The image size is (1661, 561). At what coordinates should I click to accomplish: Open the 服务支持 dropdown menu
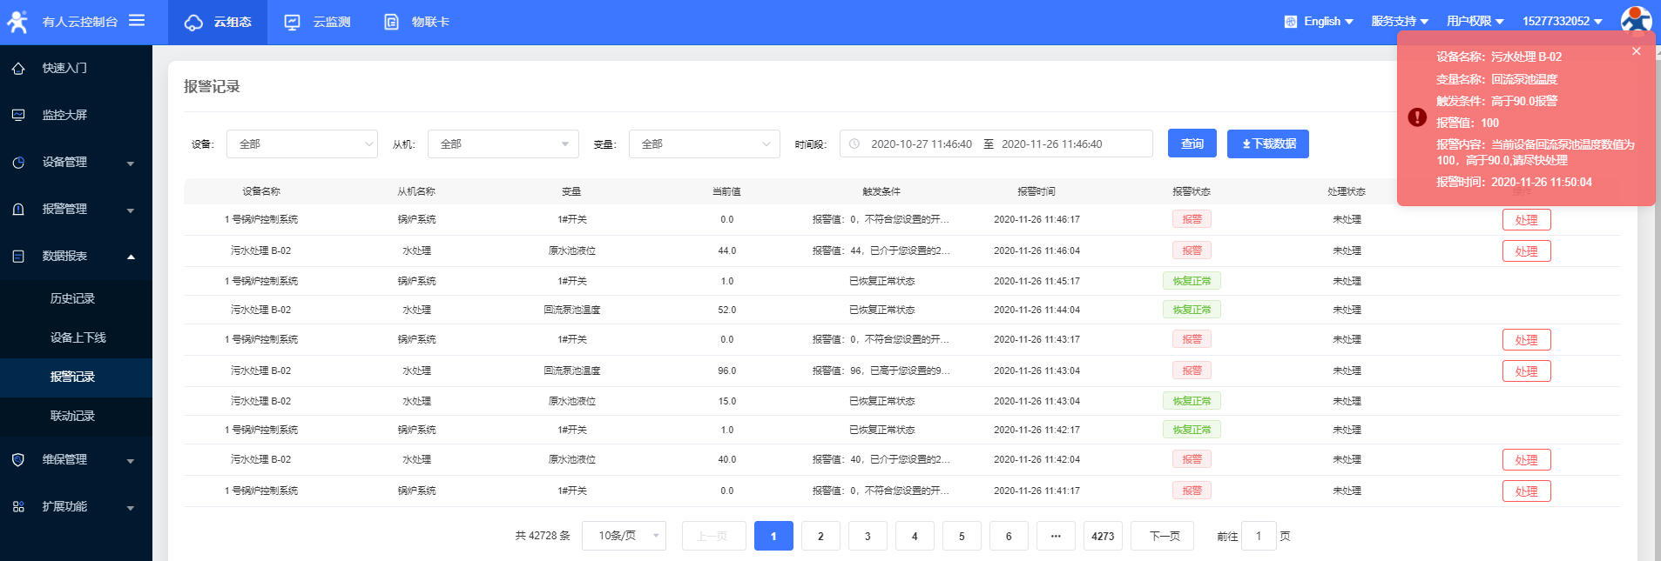1400,22
